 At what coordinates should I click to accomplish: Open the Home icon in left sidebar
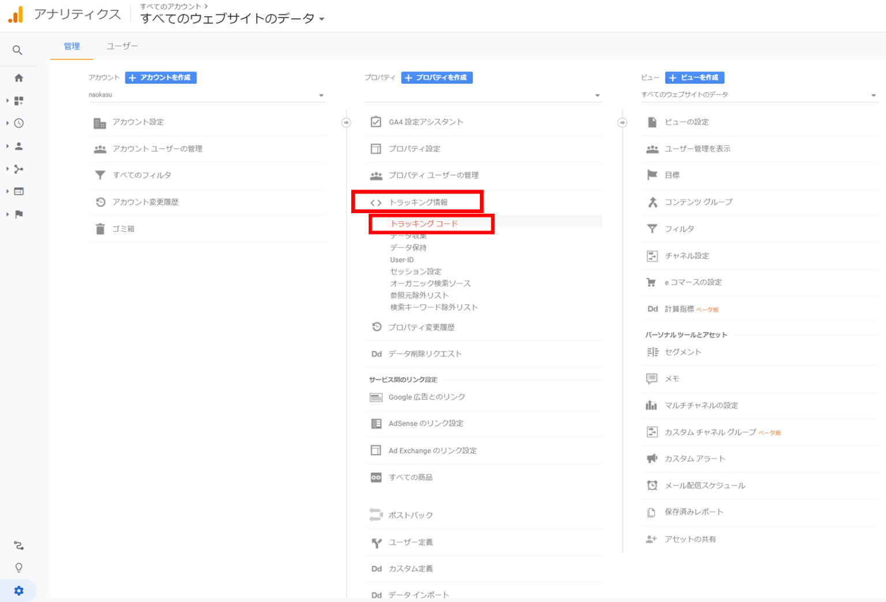19,78
